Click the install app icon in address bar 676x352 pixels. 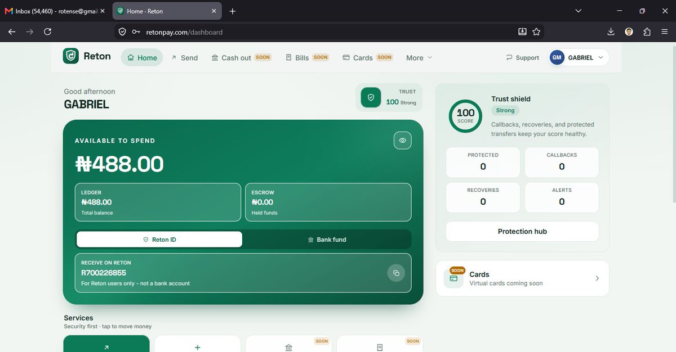[x=522, y=32]
